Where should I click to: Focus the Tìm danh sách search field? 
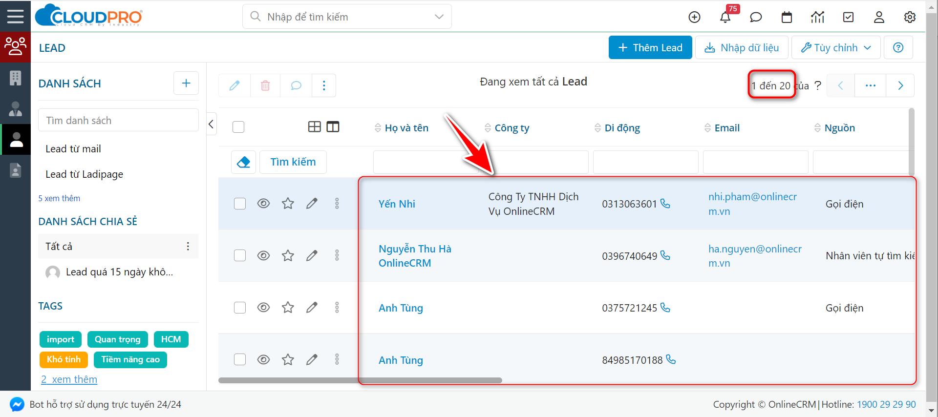(118, 120)
